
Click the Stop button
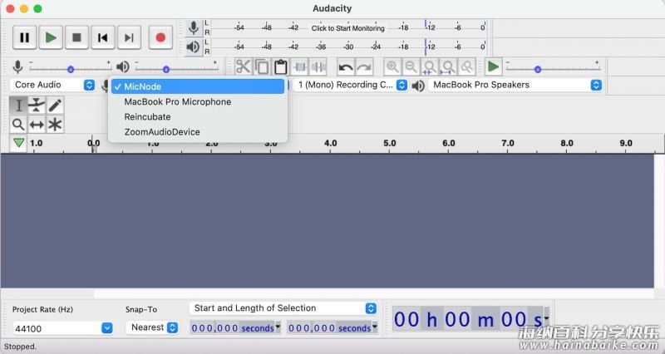[76, 37]
